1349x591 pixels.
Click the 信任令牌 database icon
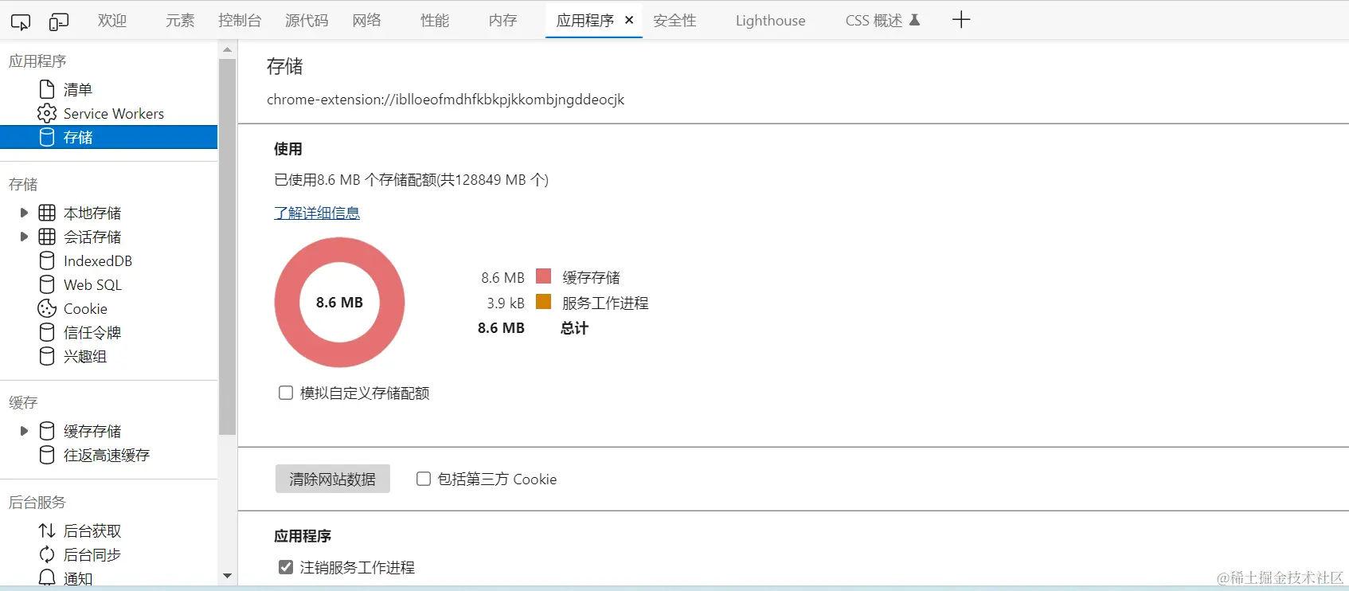coord(47,332)
